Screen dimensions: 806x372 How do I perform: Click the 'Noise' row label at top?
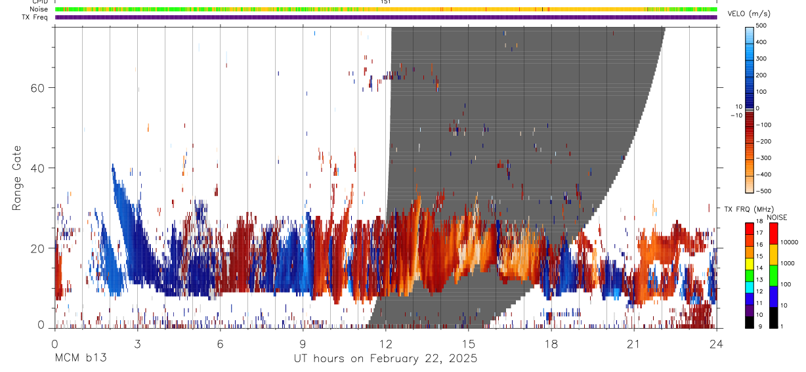[x=39, y=10]
